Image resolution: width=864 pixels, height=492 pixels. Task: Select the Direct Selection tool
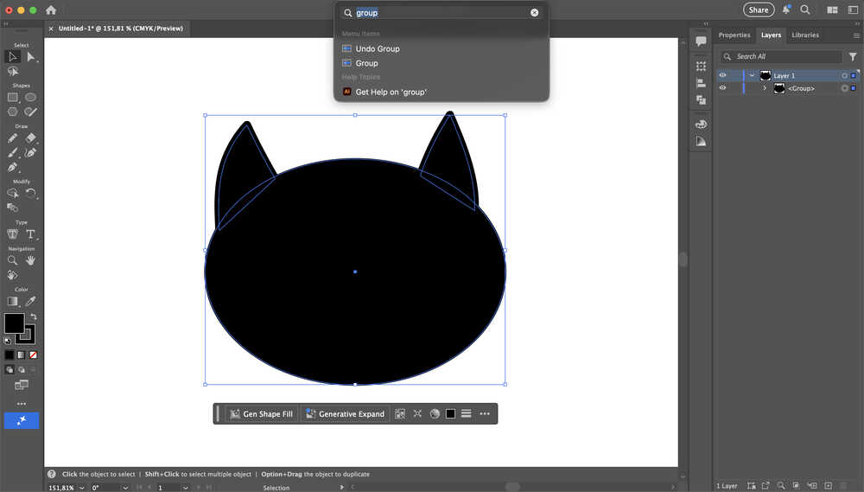pos(31,57)
